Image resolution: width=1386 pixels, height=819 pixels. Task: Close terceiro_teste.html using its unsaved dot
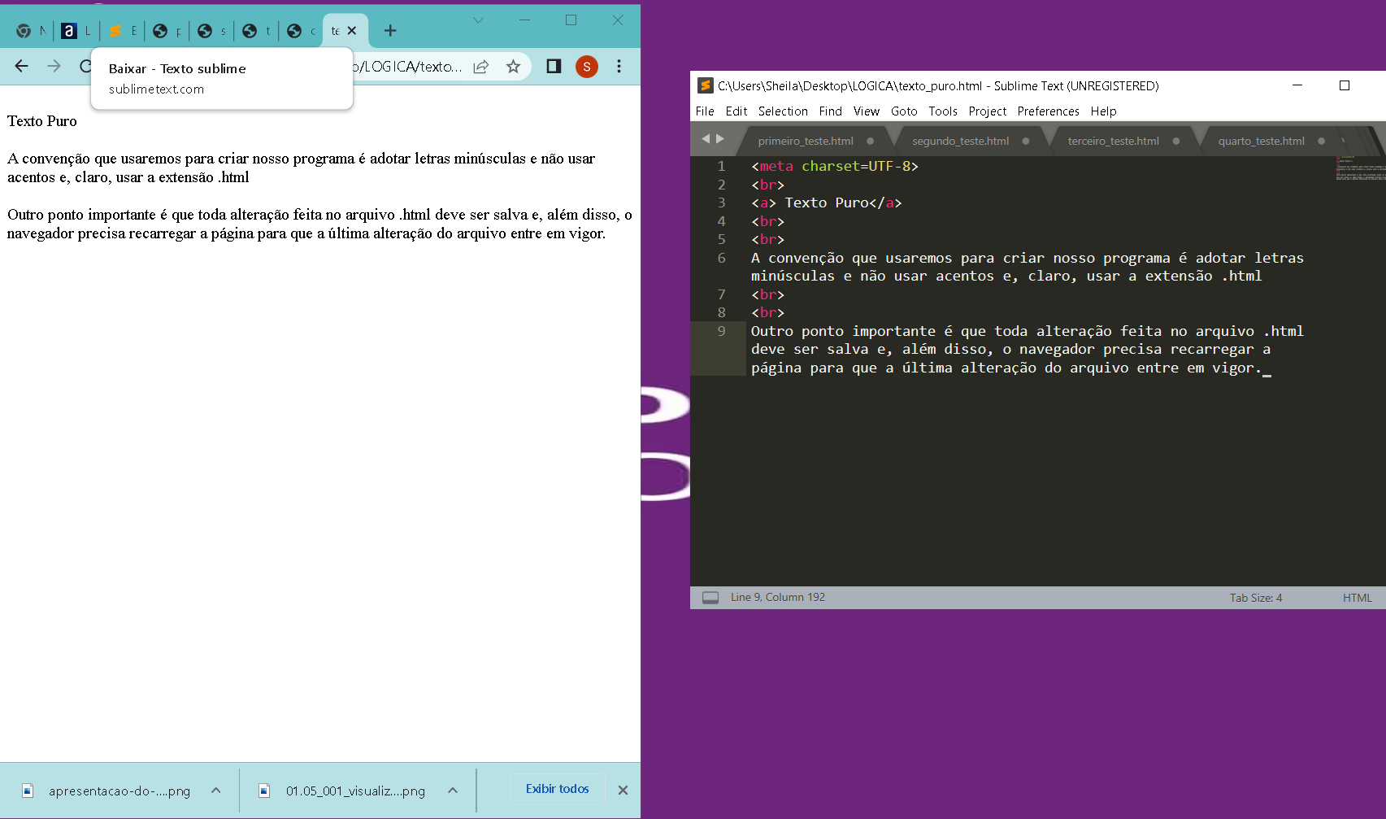coord(1176,141)
